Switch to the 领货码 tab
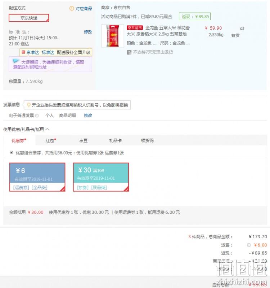This screenshot has width=270, height=288. coord(147,140)
